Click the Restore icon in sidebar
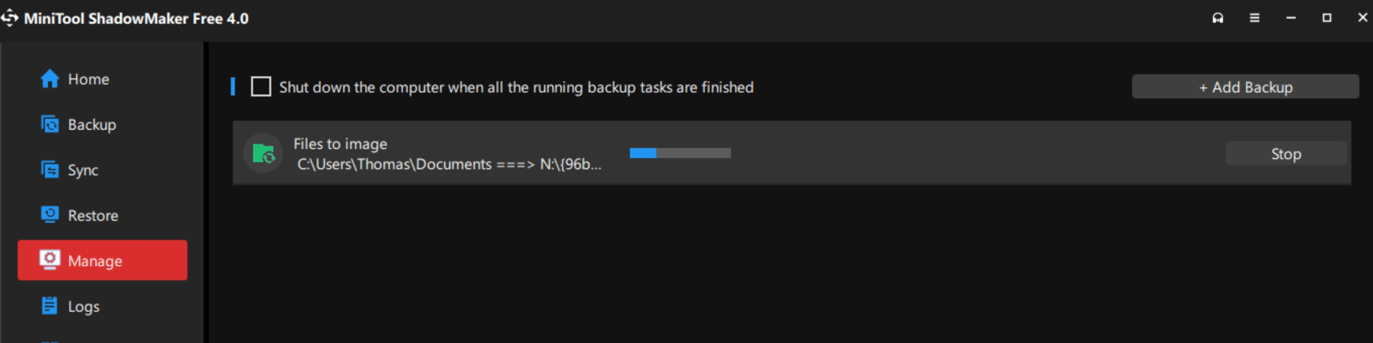This screenshot has width=1373, height=343. pos(50,215)
